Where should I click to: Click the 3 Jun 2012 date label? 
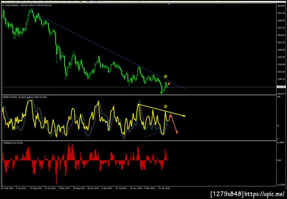point(21,188)
